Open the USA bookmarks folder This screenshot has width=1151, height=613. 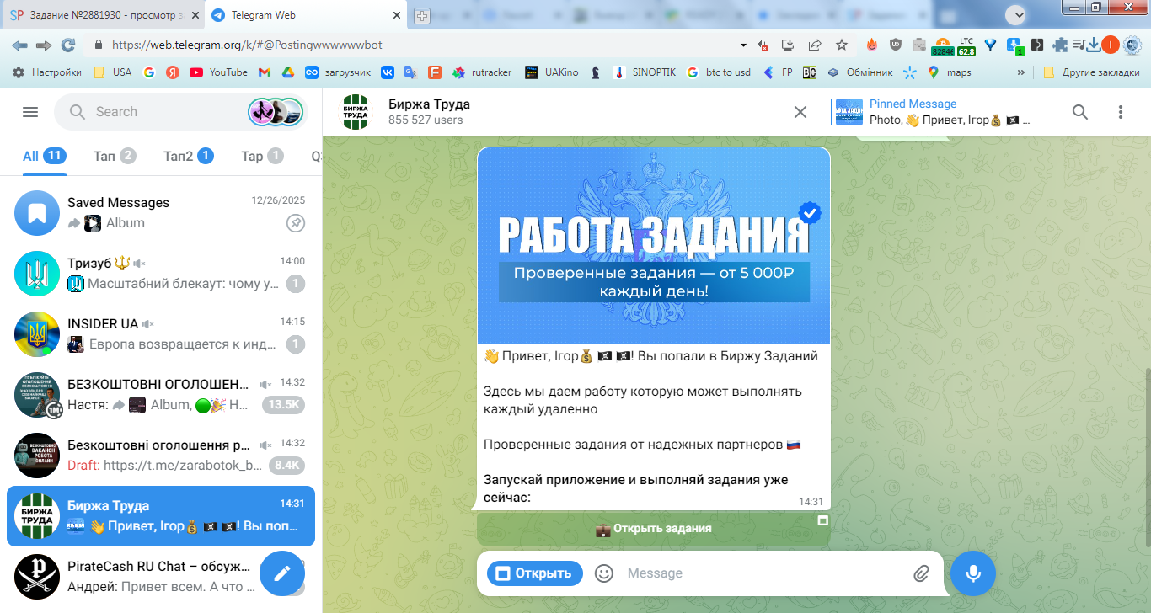(112, 72)
